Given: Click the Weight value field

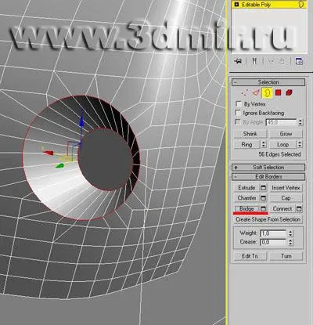Looking at the screenshot, I should coord(274,233).
